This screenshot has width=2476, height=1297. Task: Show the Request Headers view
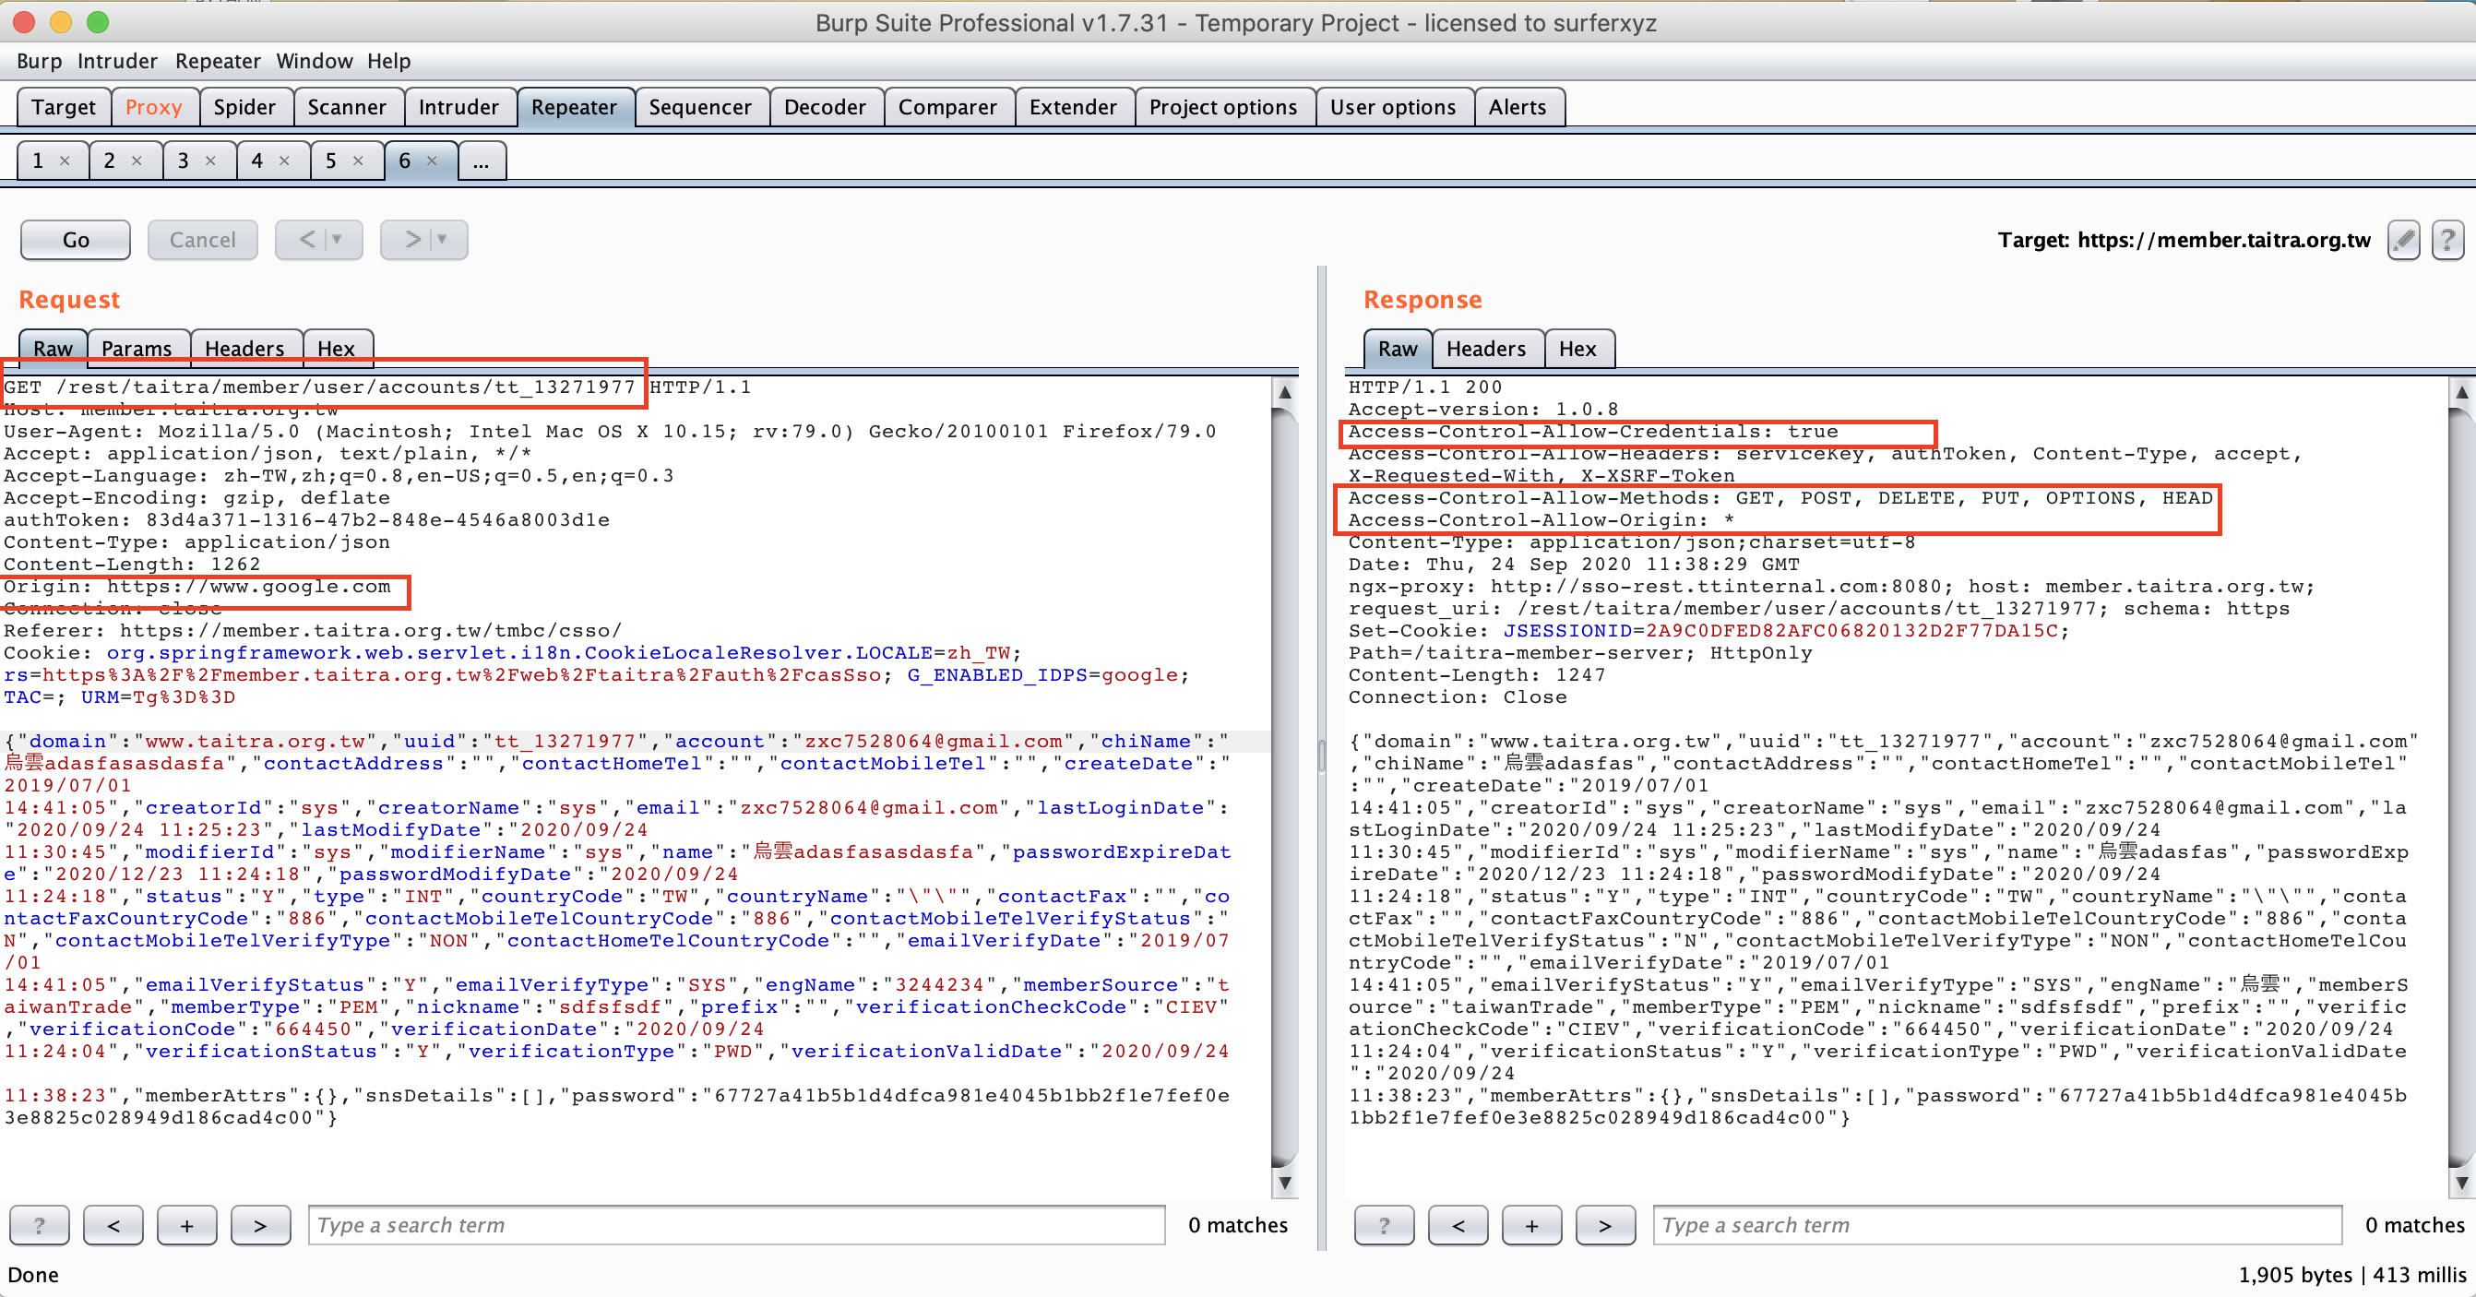coord(244,348)
